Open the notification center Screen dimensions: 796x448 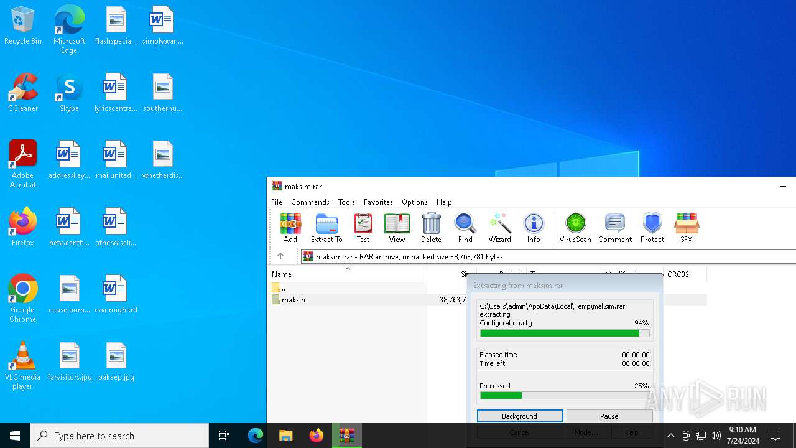tap(775, 436)
